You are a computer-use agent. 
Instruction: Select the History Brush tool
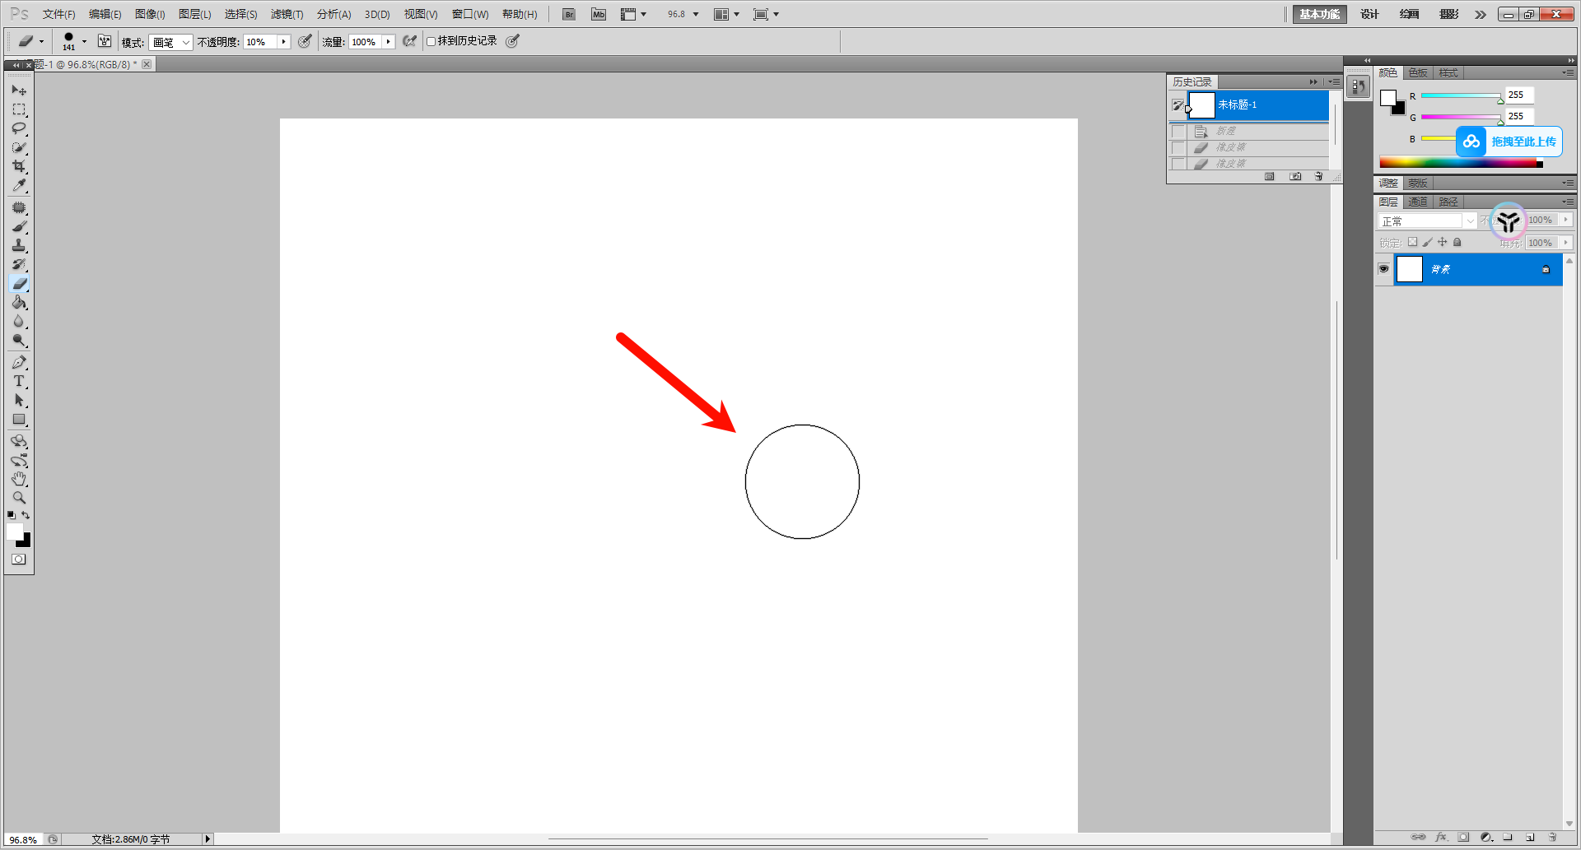(19, 264)
